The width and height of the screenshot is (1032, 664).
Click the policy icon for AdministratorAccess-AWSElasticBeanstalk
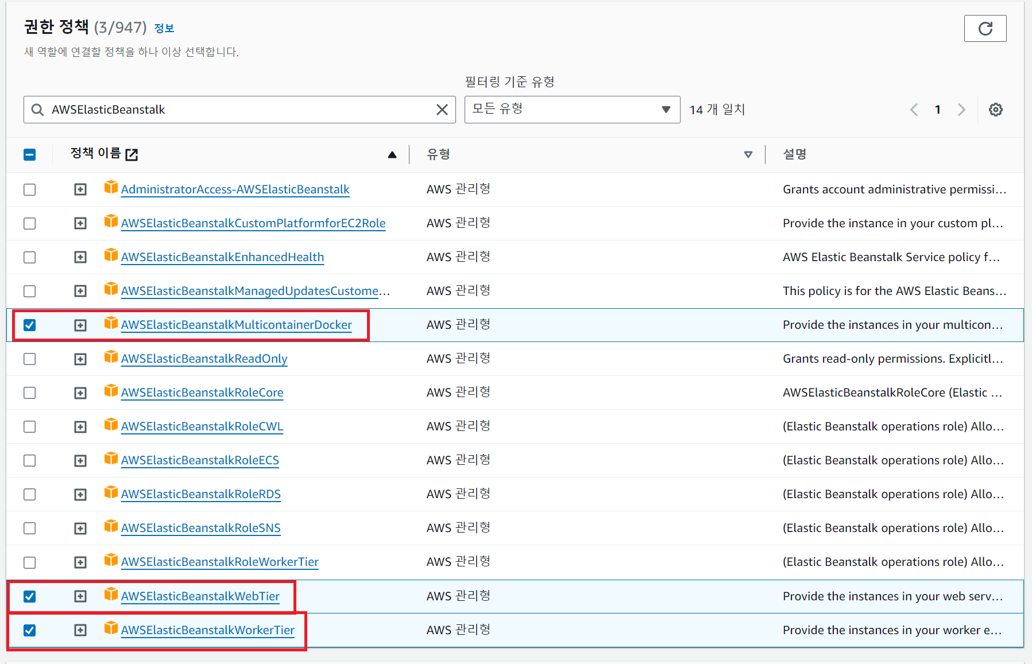click(x=111, y=188)
